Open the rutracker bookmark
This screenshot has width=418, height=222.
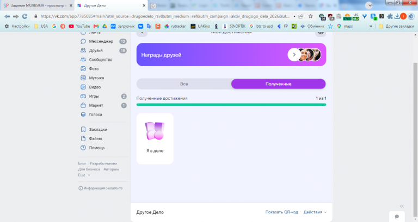(x=175, y=26)
